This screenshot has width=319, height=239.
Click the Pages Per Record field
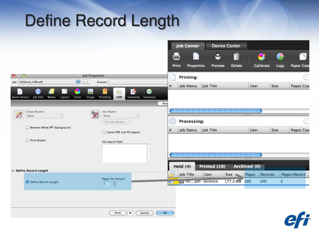pyautogui.click(x=107, y=184)
